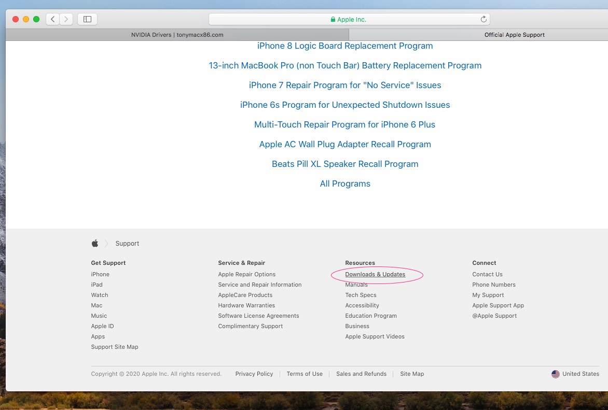Open Apple ID footer link

click(x=102, y=327)
